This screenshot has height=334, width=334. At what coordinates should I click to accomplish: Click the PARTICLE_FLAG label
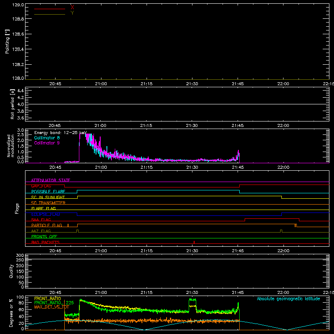coord(47,225)
